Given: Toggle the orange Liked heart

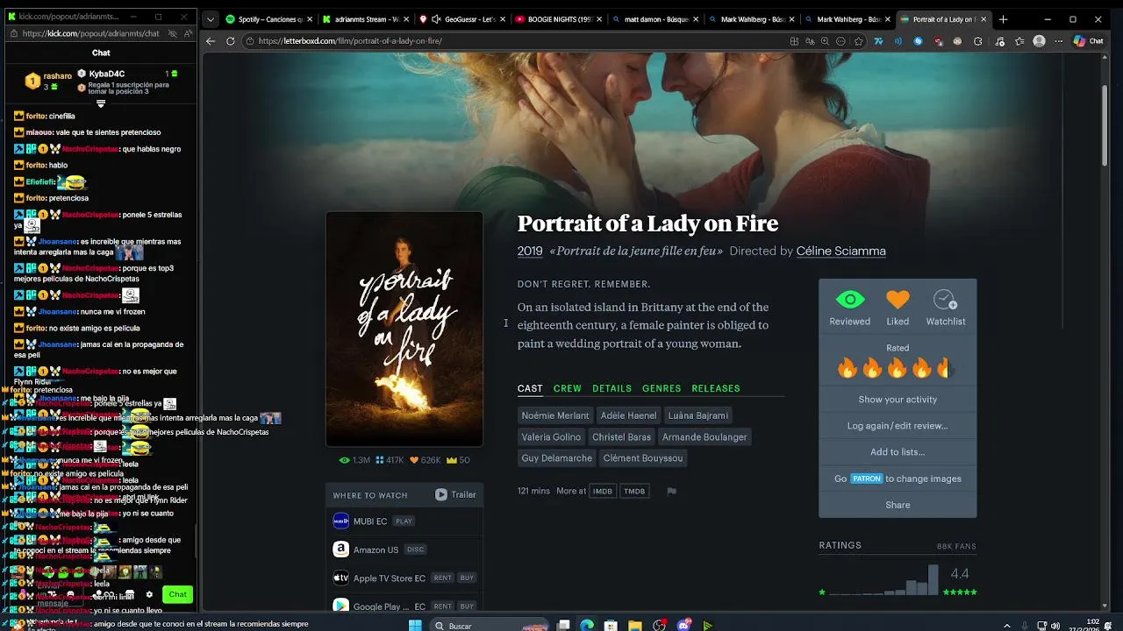Looking at the screenshot, I should pos(898,301).
